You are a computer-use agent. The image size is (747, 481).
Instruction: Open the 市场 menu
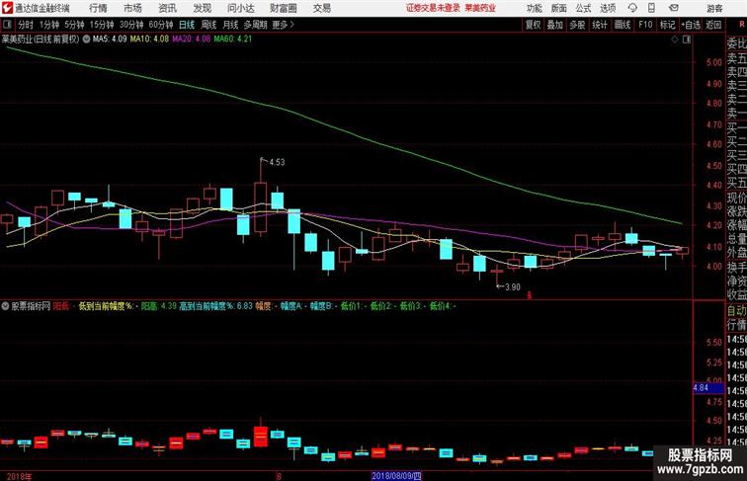click(x=132, y=8)
